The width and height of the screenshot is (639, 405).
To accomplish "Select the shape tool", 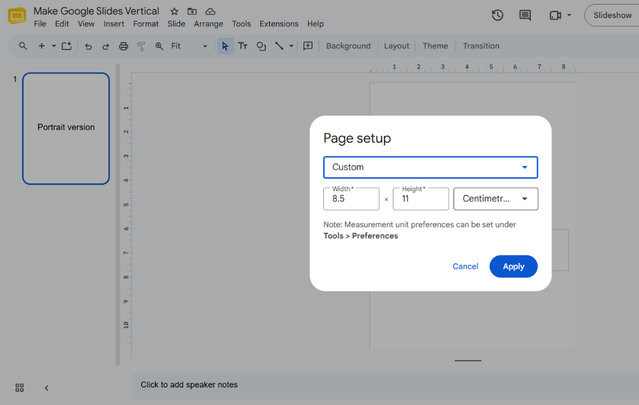I will click(261, 46).
